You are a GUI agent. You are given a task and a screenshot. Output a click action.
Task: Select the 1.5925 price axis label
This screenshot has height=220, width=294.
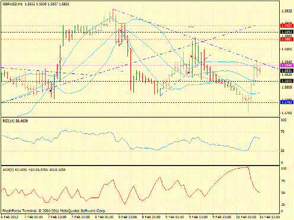point(286,11)
